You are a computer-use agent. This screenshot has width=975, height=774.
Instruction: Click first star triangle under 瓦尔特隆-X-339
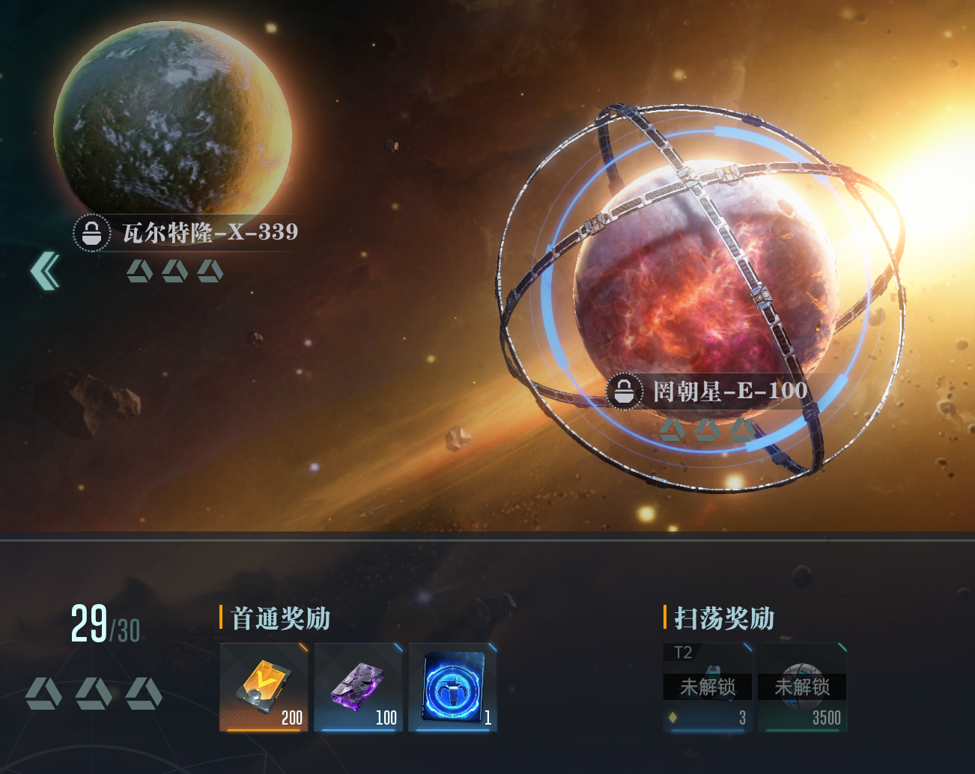[139, 271]
